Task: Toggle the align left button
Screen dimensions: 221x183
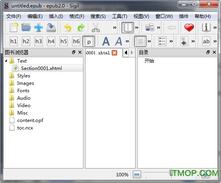Action: point(140,41)
